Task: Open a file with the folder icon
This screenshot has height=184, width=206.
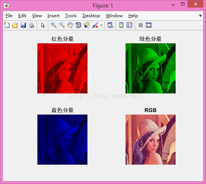Action: [x=15, y=25]
